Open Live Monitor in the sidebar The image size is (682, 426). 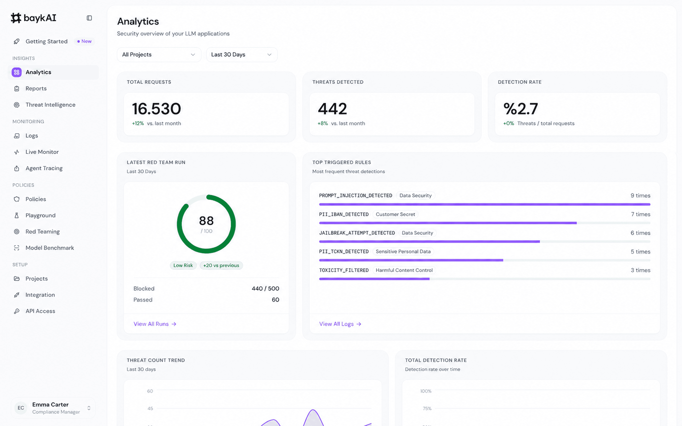click(x=53, y=152)
